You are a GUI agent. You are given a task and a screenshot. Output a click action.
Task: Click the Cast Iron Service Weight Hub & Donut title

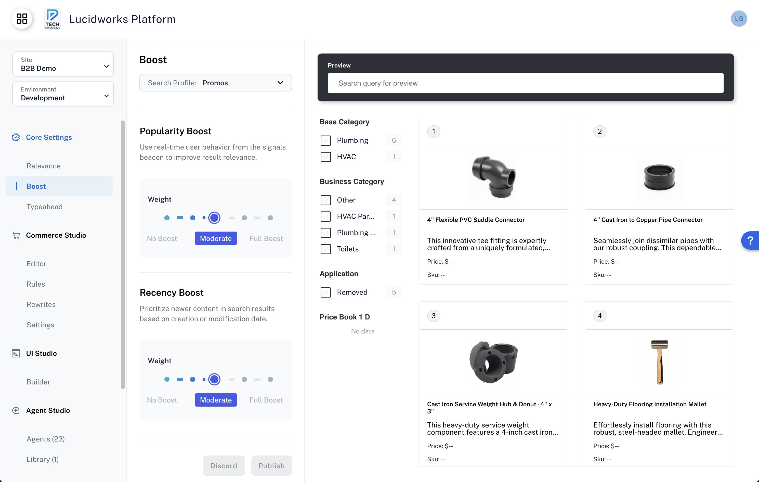(x=490, y=407)
